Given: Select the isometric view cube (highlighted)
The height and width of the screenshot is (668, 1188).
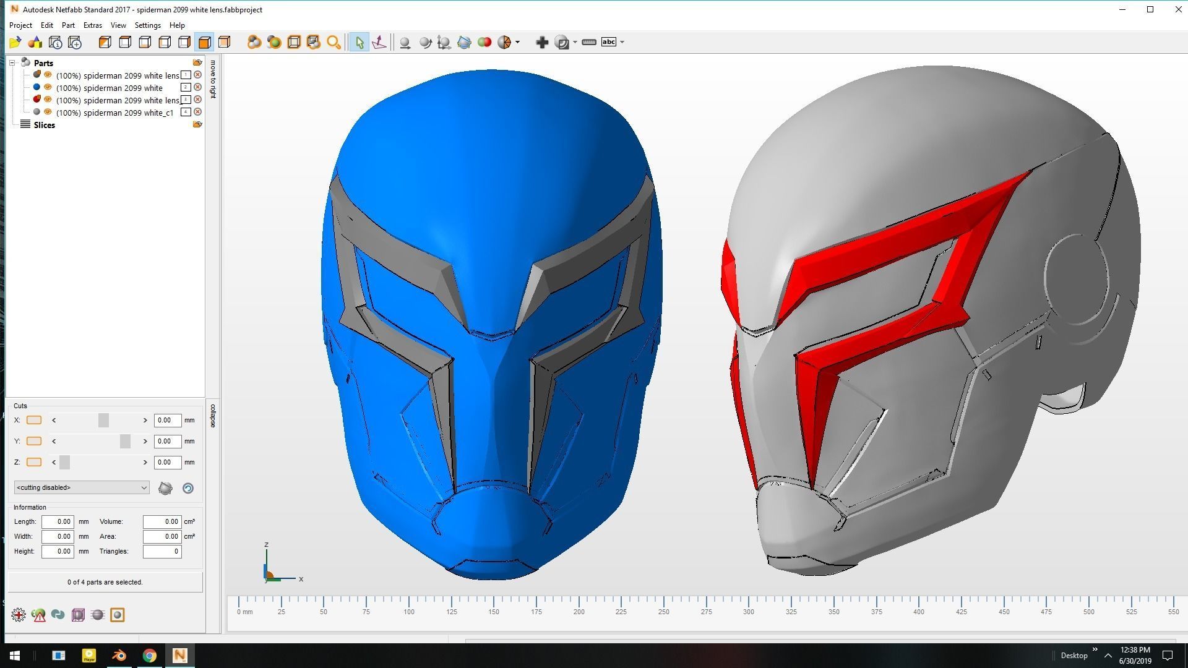Looking at the screenshot, I should coord(204,42).
